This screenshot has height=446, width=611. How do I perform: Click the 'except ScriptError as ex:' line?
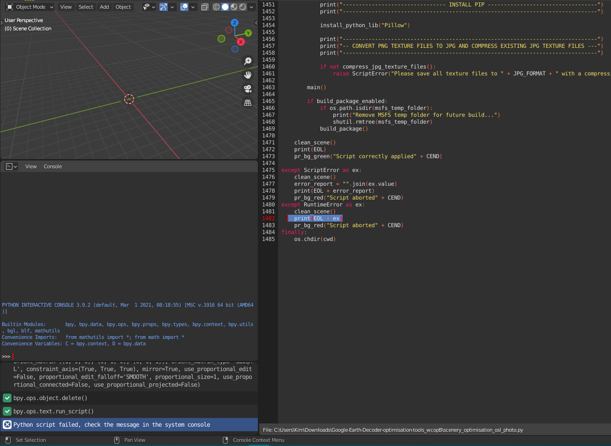click(321, 170)
